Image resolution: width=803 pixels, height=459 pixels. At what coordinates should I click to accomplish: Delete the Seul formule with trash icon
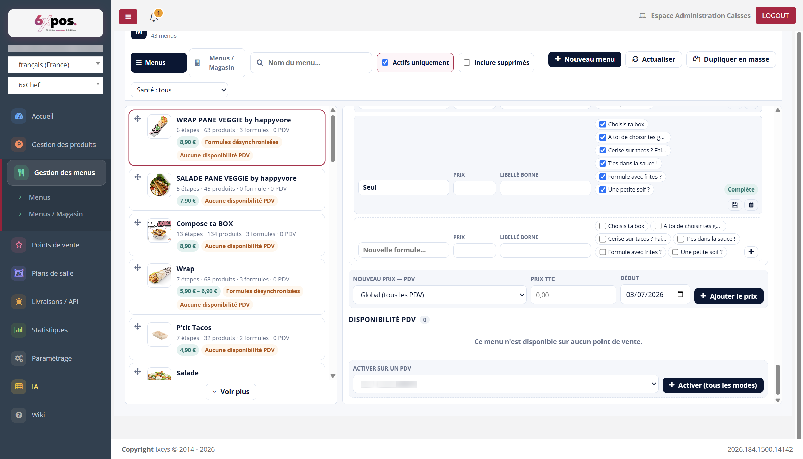[x=751, y=205]
